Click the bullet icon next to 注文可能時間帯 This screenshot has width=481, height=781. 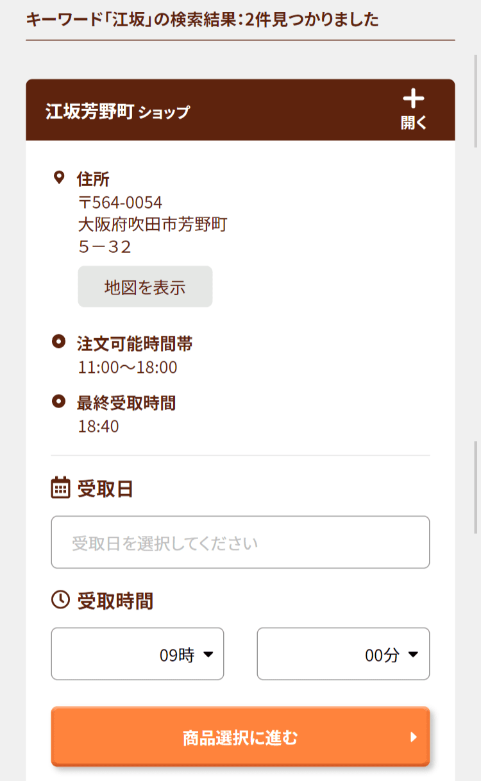[59, 342]
